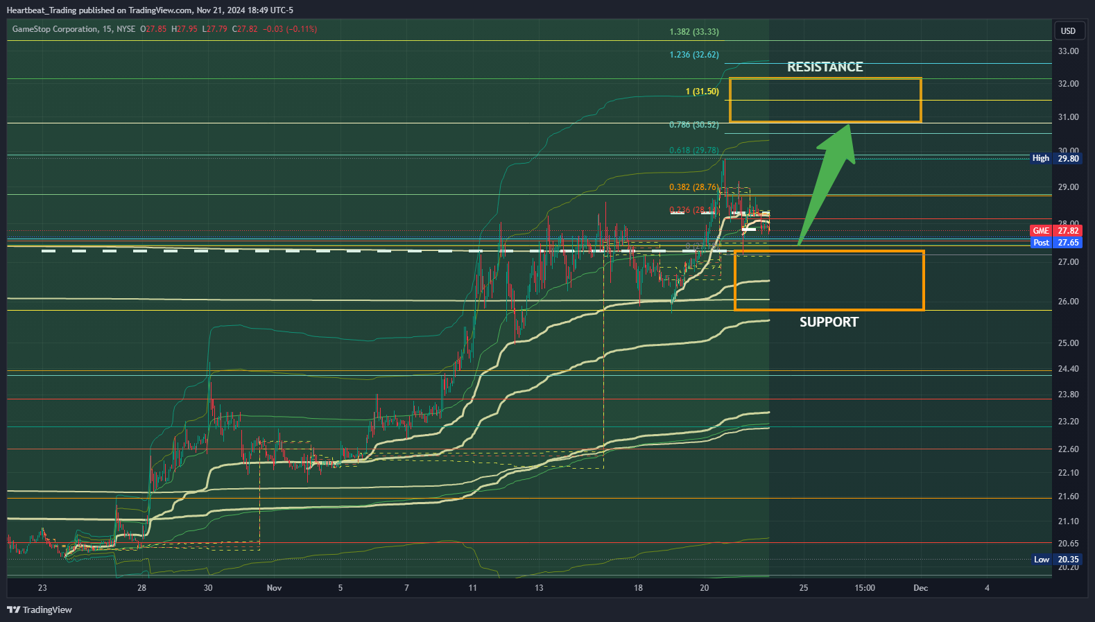Click 22.60 on the price axis

point(1068,449)
